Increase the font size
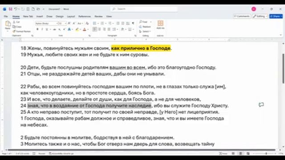Viewport: 285px width, 160px height. point(69,24)
